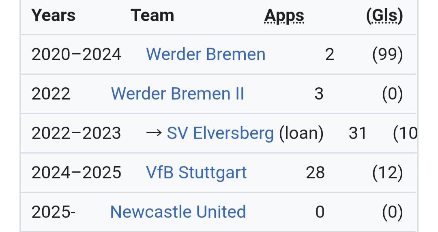Viewport: 438px width, 232px height.
Task: Click the 2022 year cell
Action: [x=51, y=94]
